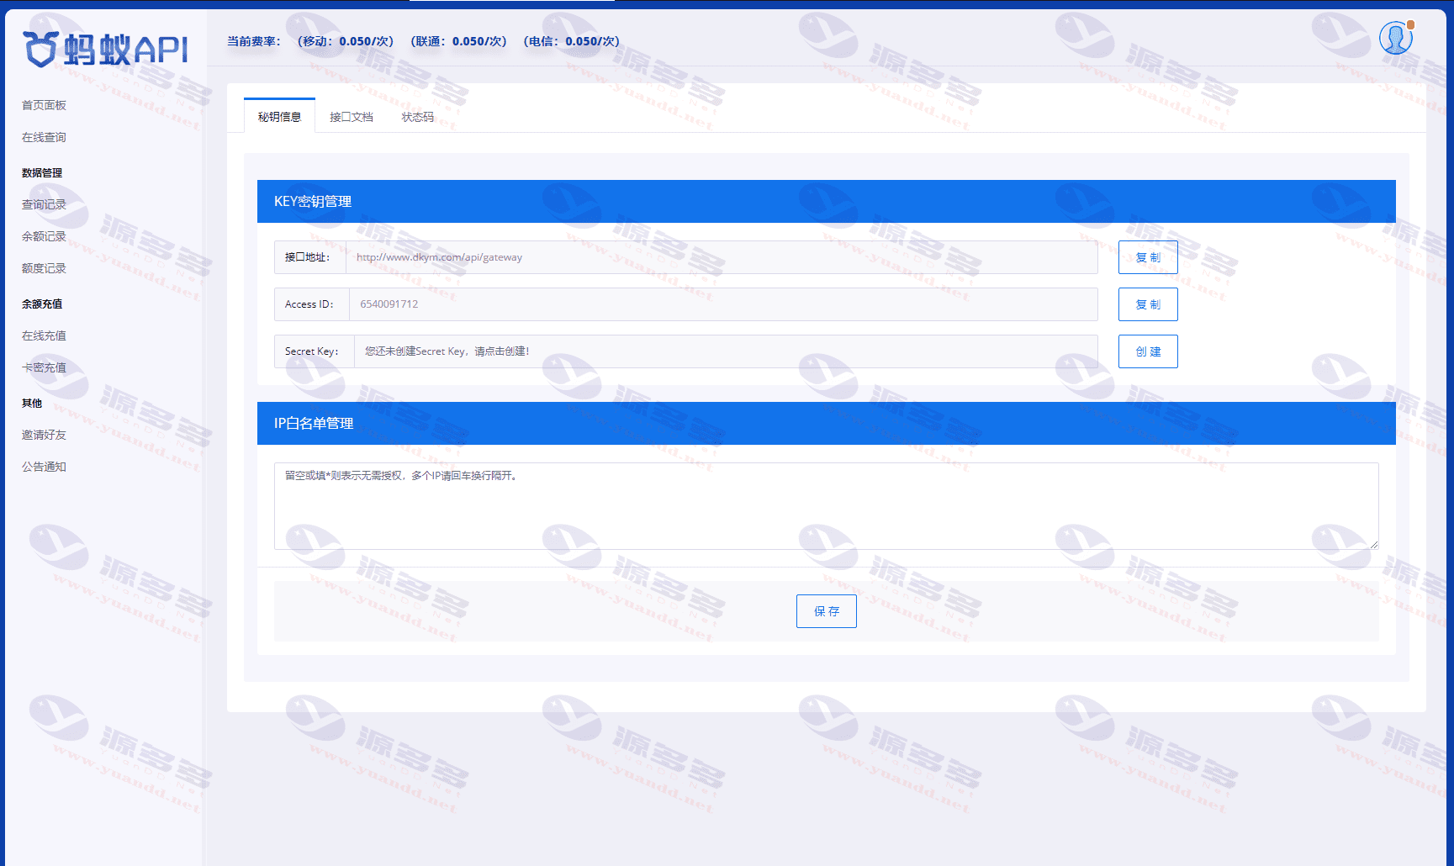This screenshot has height=866, width=1454.
Task: Copy the 接口地址 URL with 复制 button
Action: click(x=1148, y=257)
